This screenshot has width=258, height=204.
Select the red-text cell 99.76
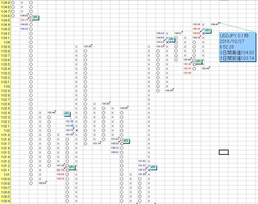click(60, 170)
